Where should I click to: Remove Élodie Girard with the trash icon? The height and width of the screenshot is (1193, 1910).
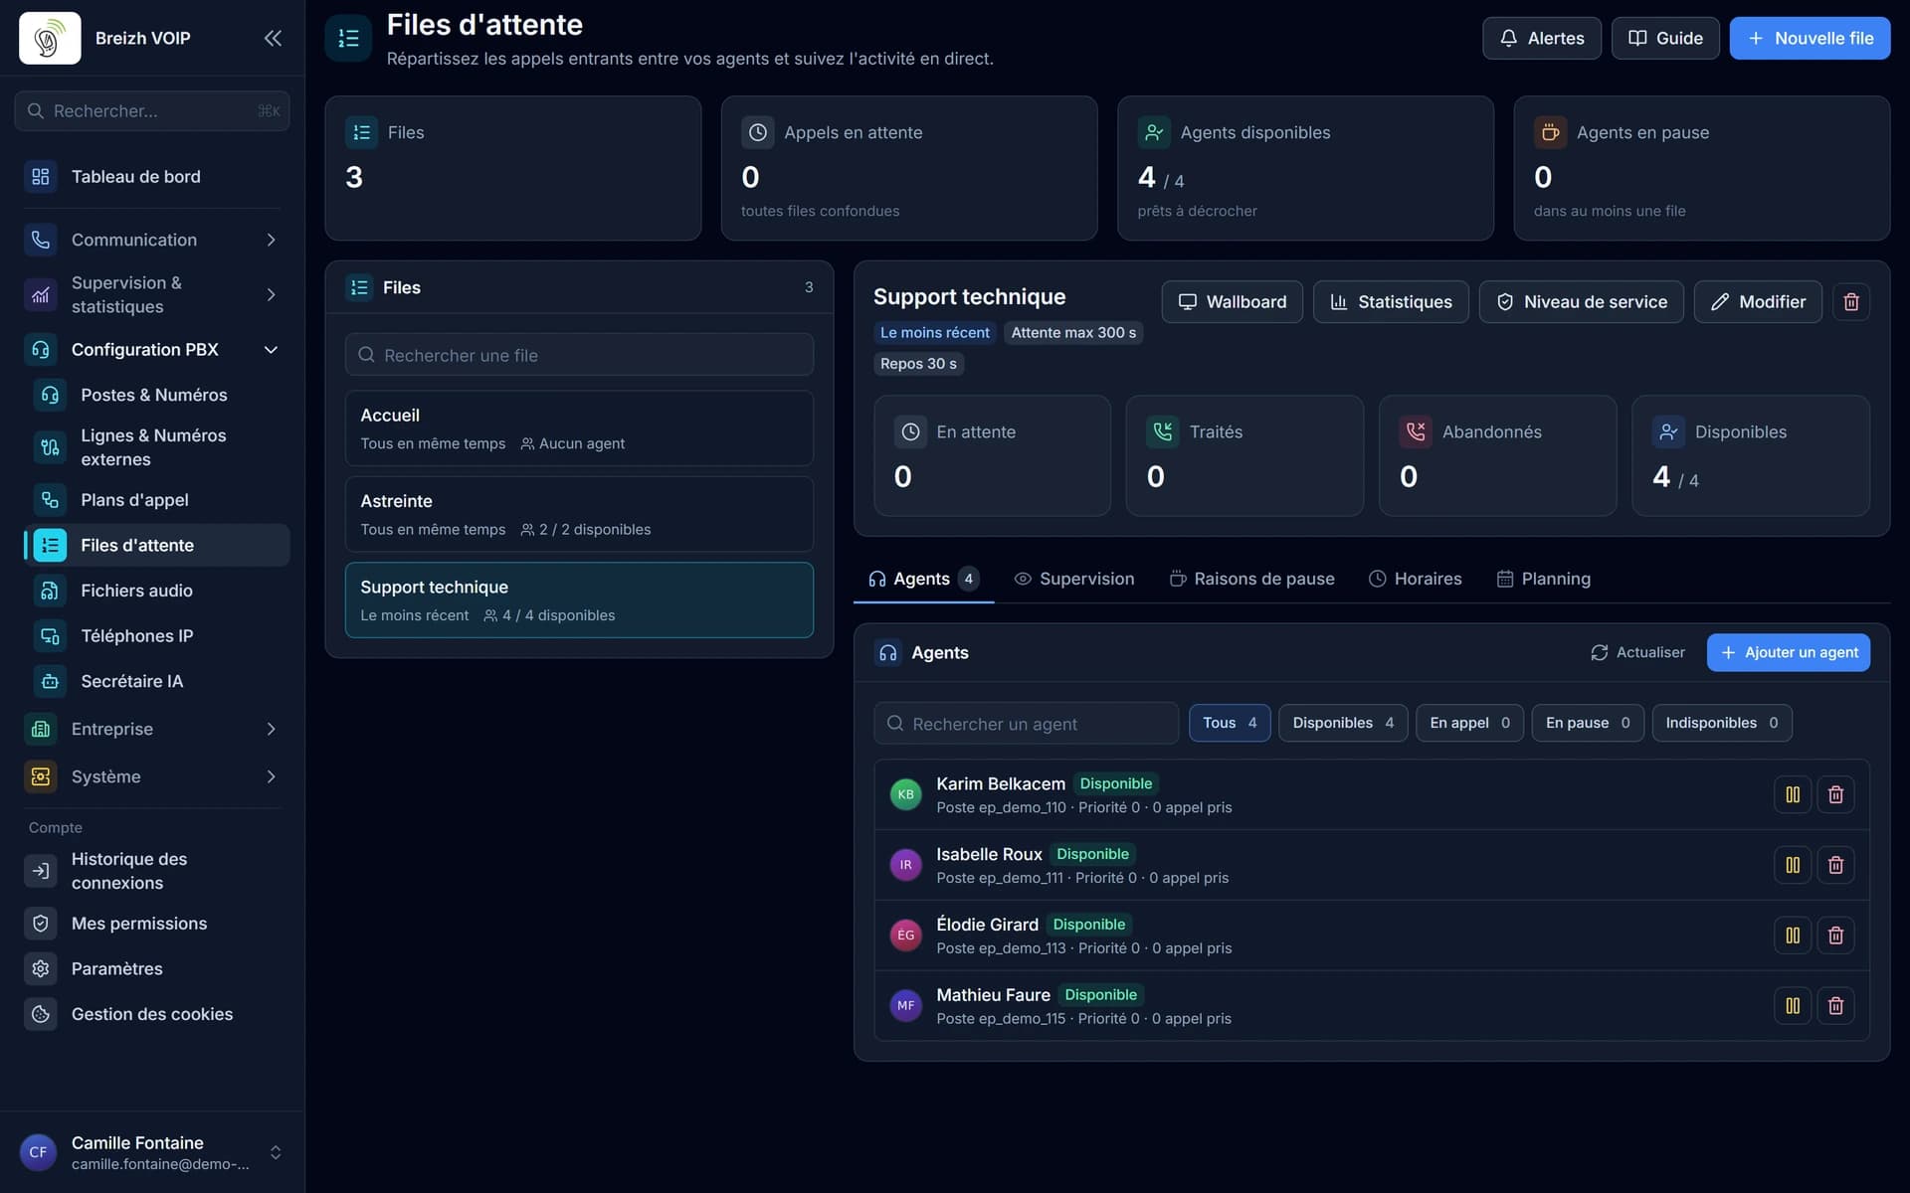(x=1835, y=936)
